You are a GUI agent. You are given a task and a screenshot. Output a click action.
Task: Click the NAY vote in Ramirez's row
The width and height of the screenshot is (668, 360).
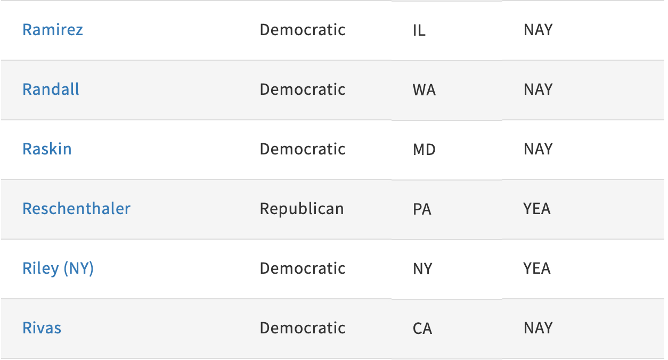(538, 30)
